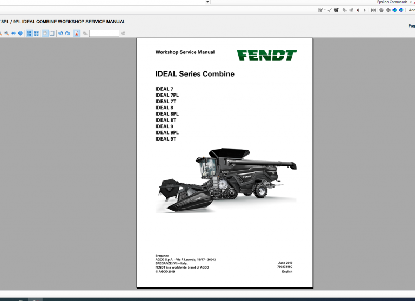Click the fit width double-arrow icon

coord(14,33)
